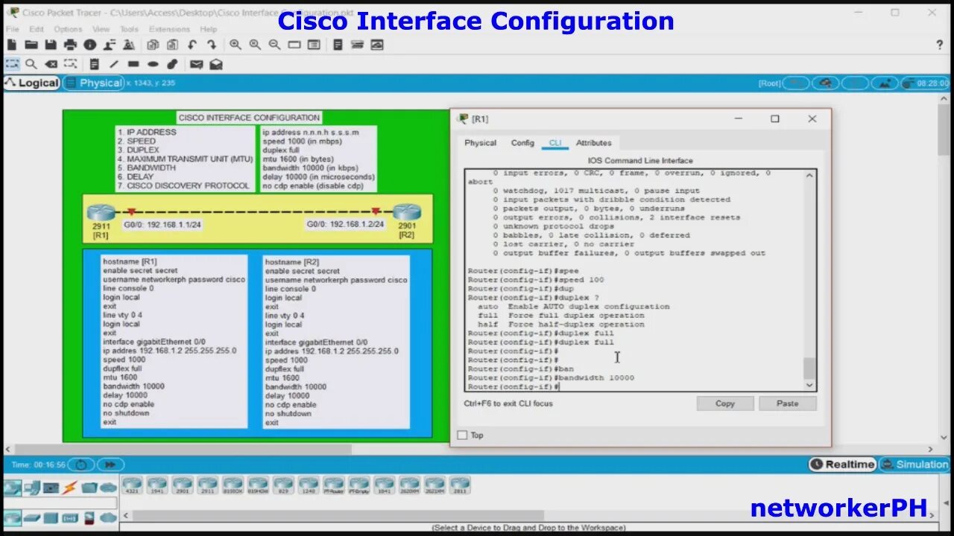Image resolution: width=954 pixels, height=536 pixels.
Task: Open the File menu
Action: click(x=13, y=29)
